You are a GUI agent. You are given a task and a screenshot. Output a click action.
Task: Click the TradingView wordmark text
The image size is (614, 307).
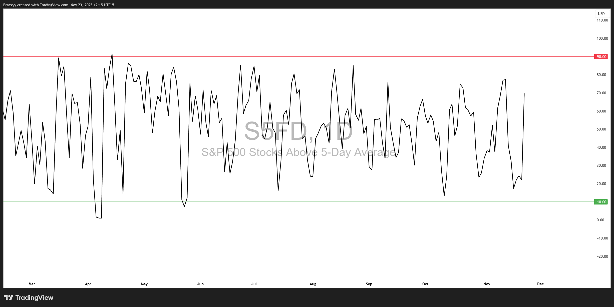click(34, 297)
